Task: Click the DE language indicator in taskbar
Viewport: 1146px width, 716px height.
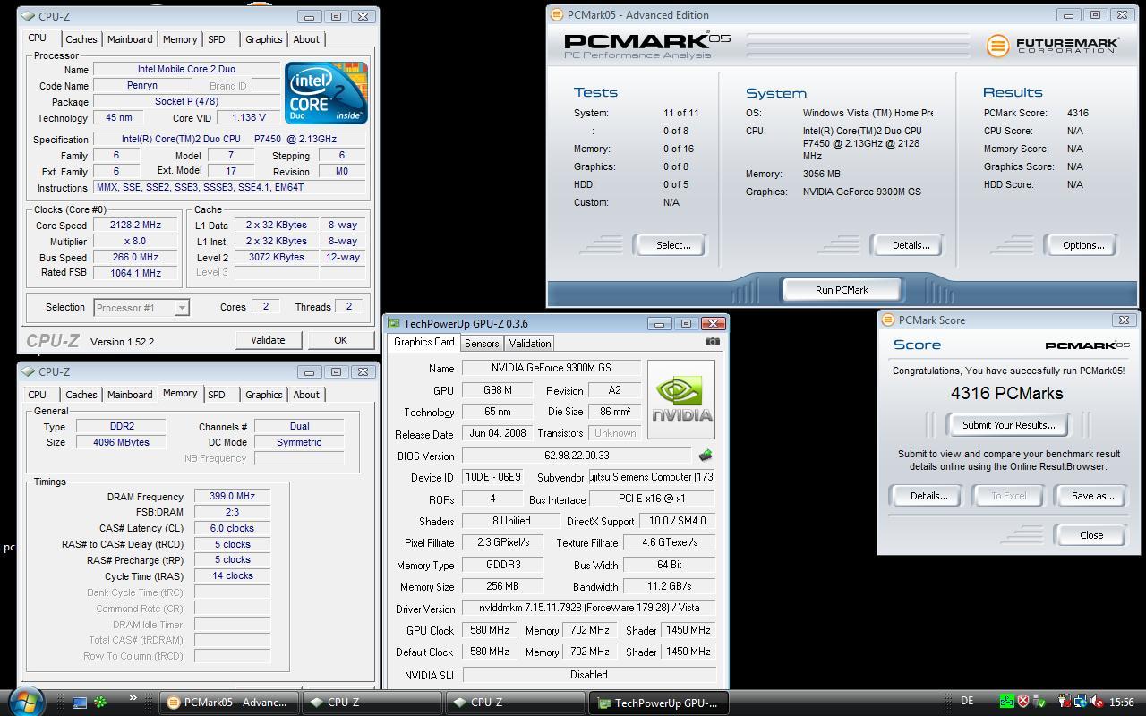Action: [x=967, y=701]
